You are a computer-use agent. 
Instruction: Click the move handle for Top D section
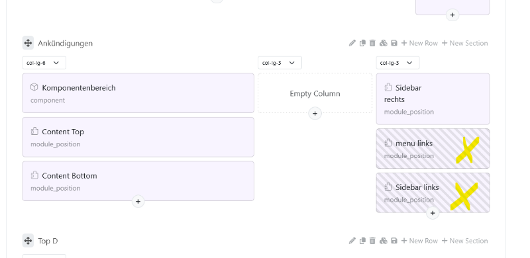point(28,241)
